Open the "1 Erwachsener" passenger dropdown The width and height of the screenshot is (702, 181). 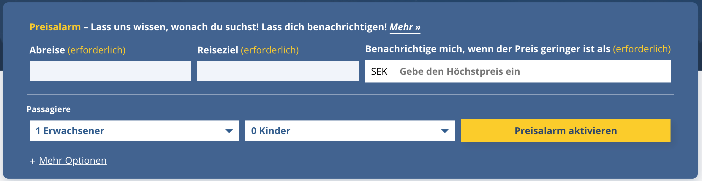[x=128, y=131]
